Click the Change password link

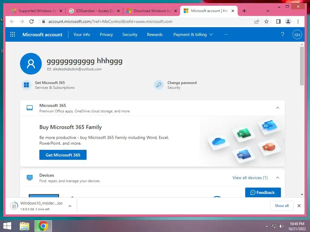click(182, 83)
